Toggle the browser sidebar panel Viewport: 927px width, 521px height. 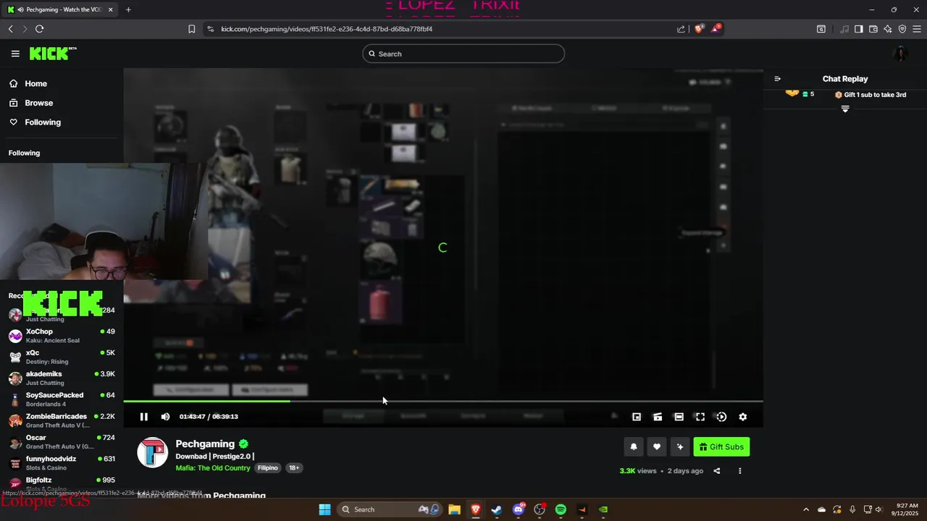point(859,29)
